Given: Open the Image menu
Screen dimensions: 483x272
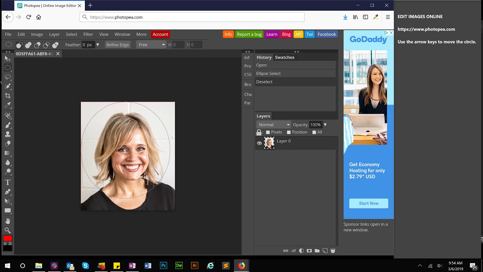Looking at the screenshot, I should [x=37, y=34].
